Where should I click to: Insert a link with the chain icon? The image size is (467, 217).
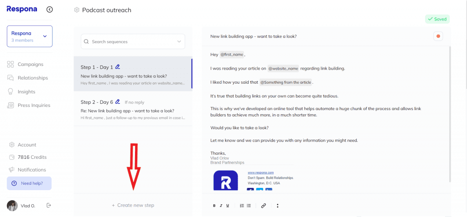263,206
